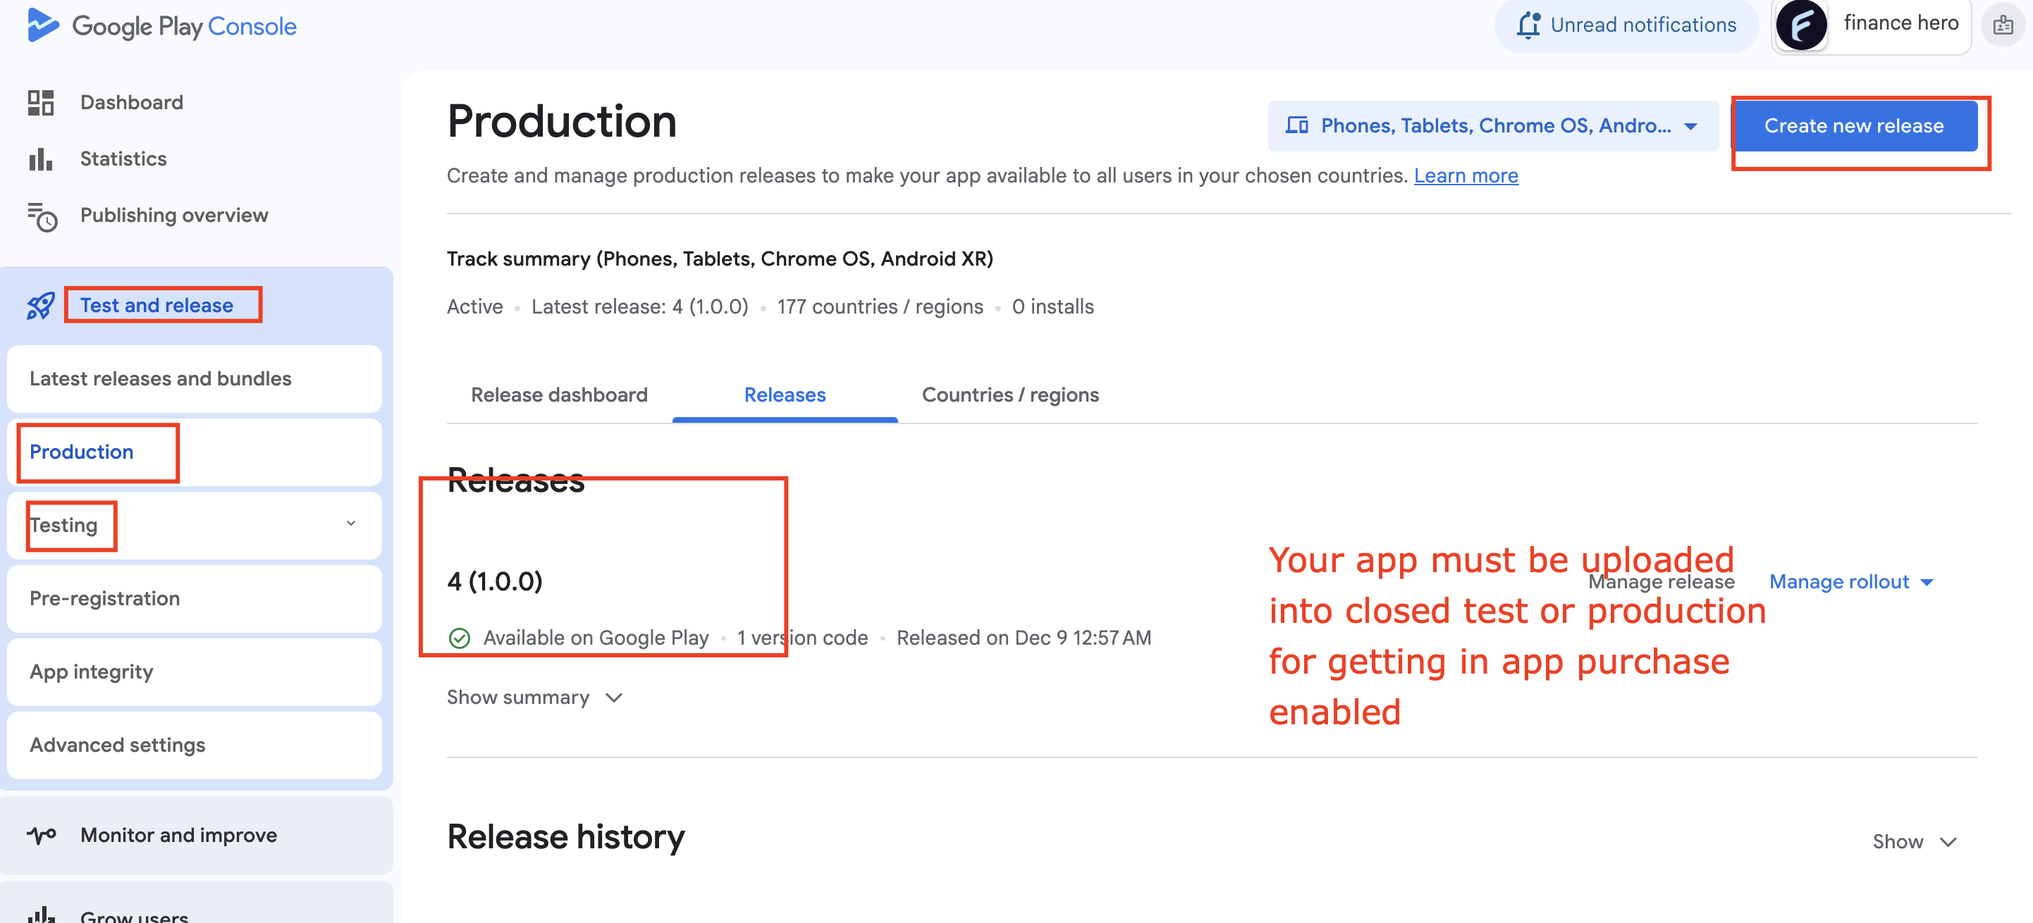
Task: Click the Test and release rocket icon
Action: 40,304
